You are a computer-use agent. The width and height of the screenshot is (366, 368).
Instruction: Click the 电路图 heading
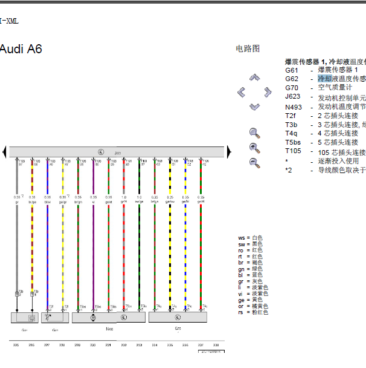pos(248,48)
